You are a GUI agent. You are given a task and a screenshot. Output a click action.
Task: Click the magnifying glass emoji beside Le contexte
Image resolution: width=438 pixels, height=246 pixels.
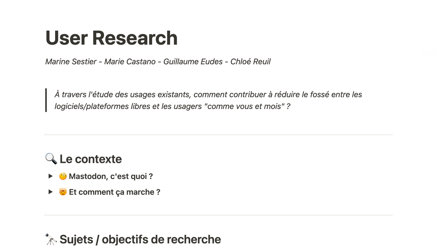coord(51,159)
